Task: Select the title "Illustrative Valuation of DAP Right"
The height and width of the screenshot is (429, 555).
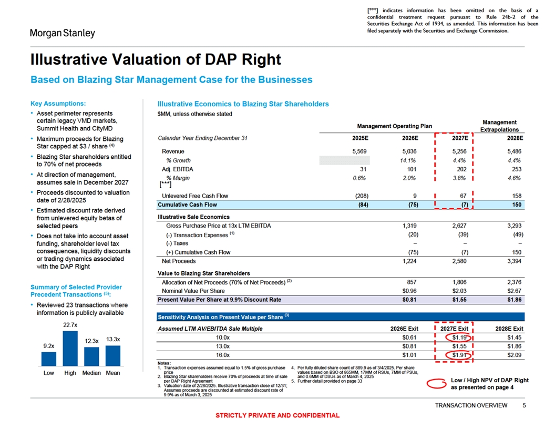Action: 156,59
